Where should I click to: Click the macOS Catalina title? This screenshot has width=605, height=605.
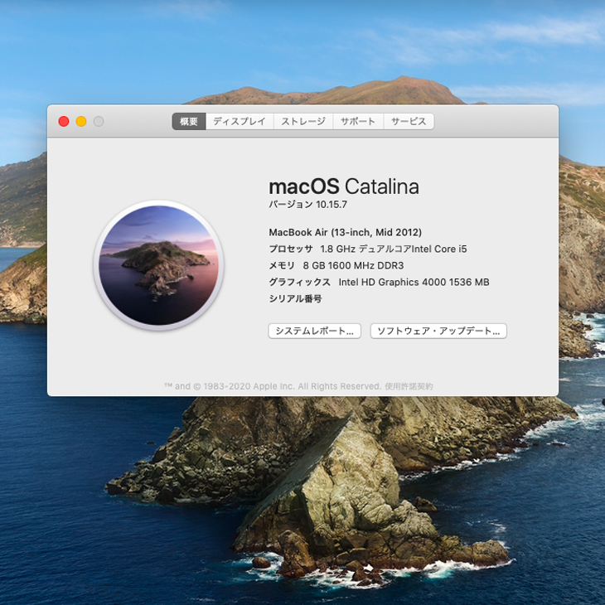click(x=344, y=186)
